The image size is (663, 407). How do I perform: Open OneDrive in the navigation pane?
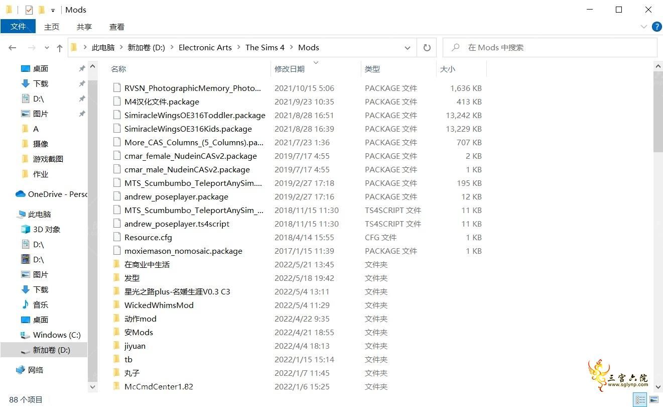coord(51,194)
